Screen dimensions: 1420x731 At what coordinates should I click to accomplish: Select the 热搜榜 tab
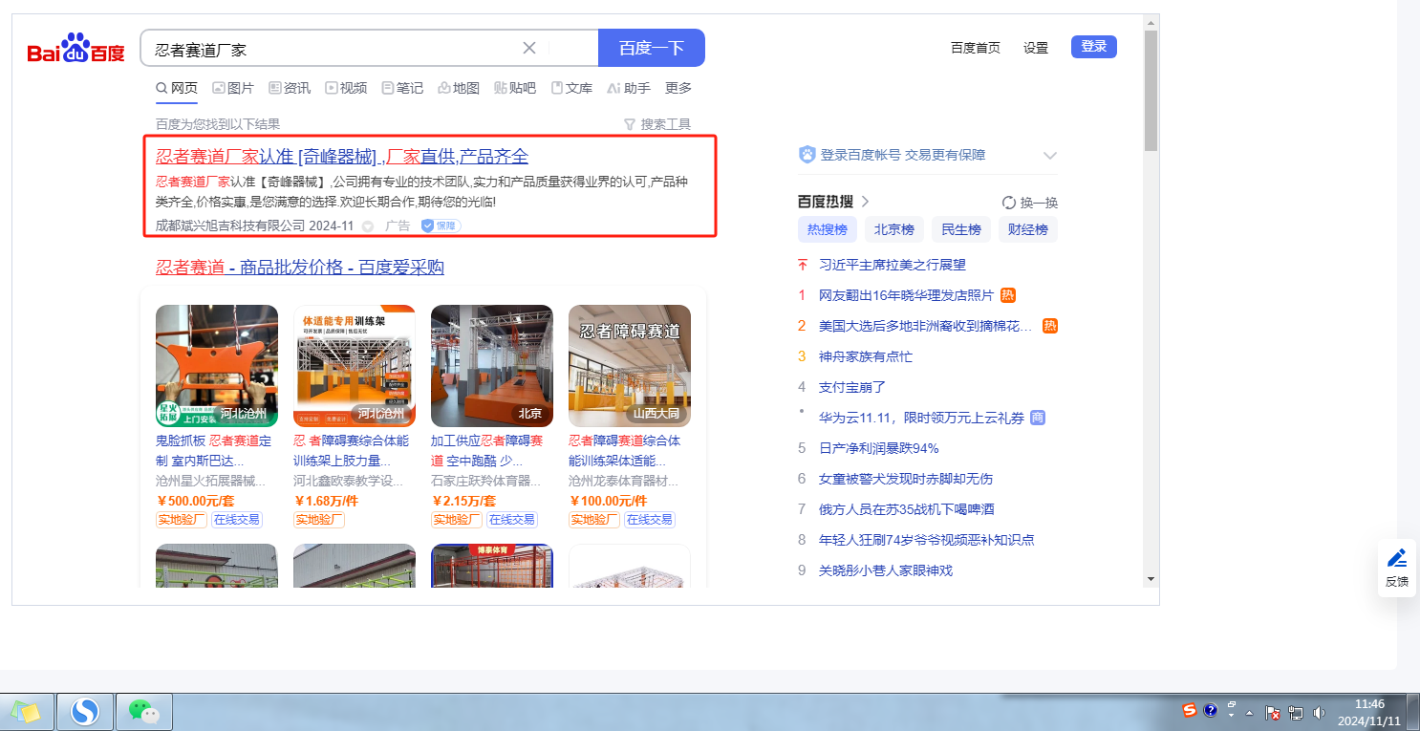click(828, 229)
